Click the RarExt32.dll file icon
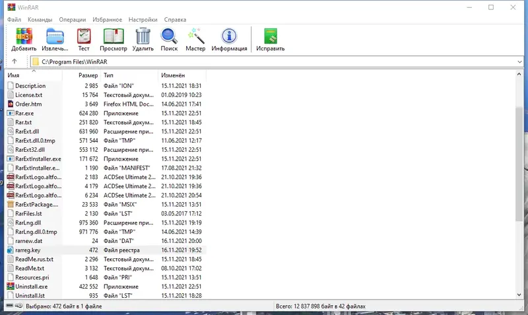Image resolution: width=528 pixels, height=315 pixels. [11, 150]
